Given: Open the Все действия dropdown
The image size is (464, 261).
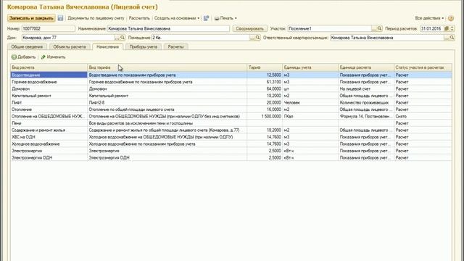Looking at the screenshot, I should tap(429, 18).
